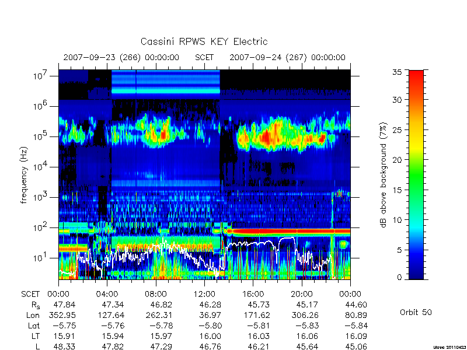Select the local time value "16.00"
This screenshot has width=467, height=350.
tap(210, 337)
